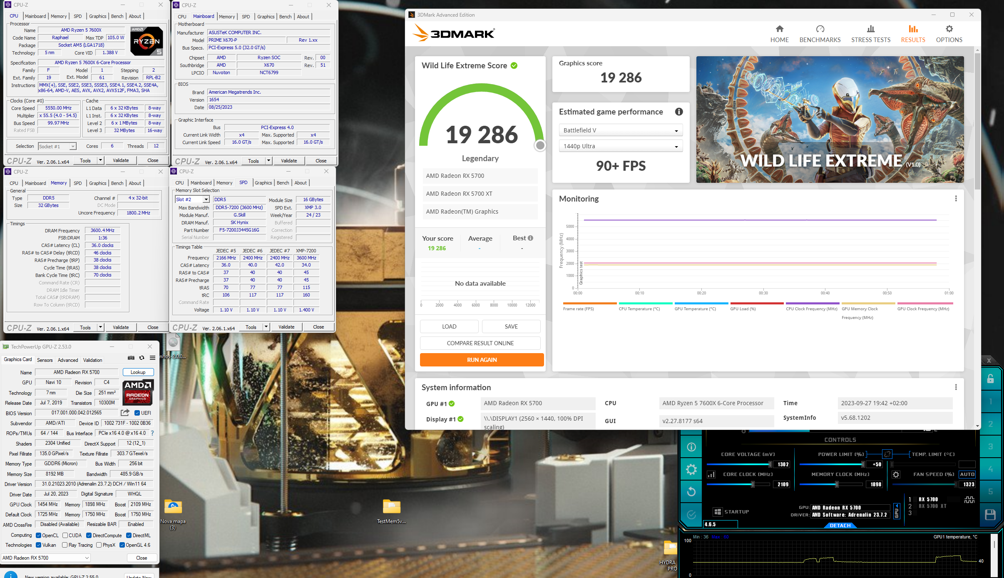This screenshot has width=1004, height=578.
Task: Open the Slot #2 dropdown in CPU-Z SPD
Action: pos(192,199)
